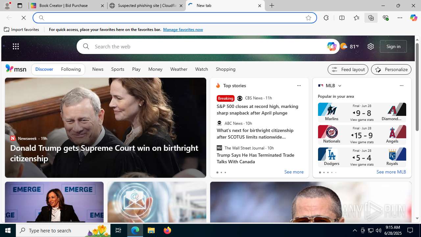Viewport: 421px width, 237px height.
Task: Open Task View on taskbar
Action: [x=118, y=230]
